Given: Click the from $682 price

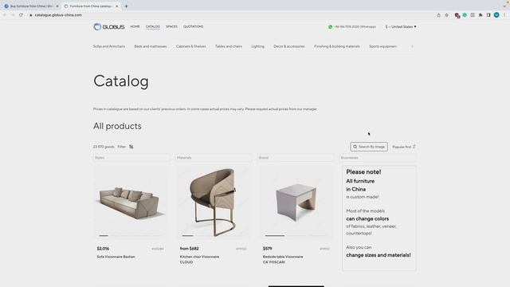Looking at the screenshot, I should (x=190, y=249).
